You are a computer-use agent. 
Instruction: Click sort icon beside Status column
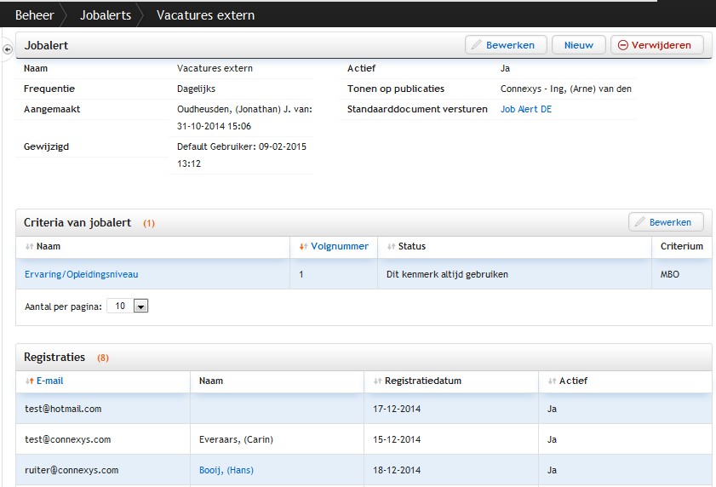coord(392,247)
